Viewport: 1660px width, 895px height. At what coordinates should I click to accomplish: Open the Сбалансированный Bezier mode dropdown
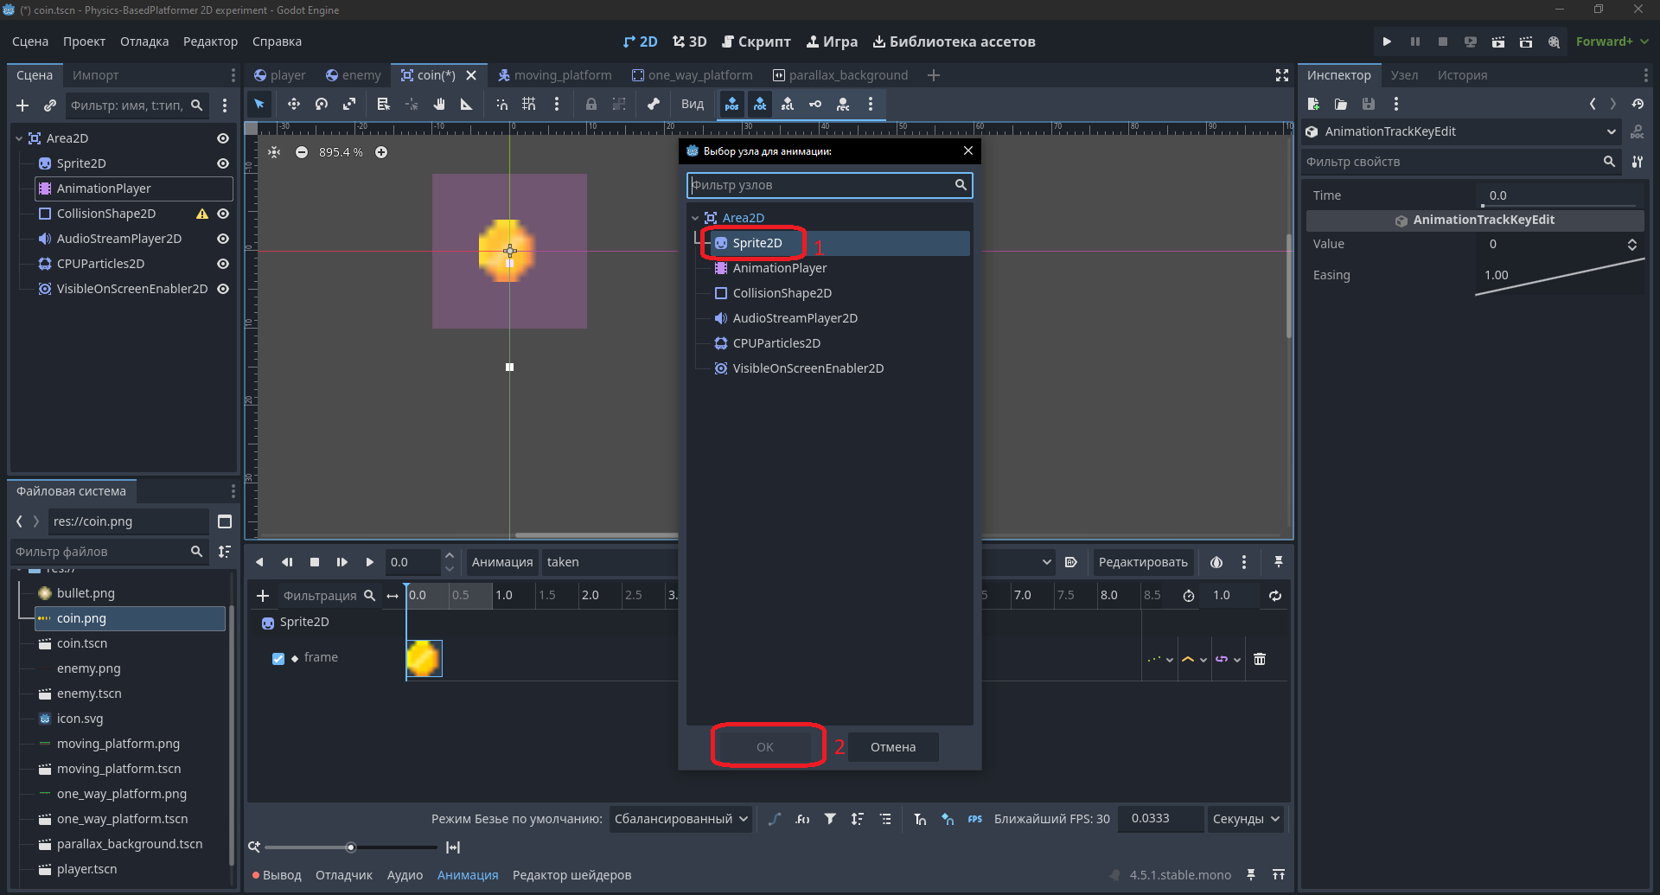coord(680,819)
